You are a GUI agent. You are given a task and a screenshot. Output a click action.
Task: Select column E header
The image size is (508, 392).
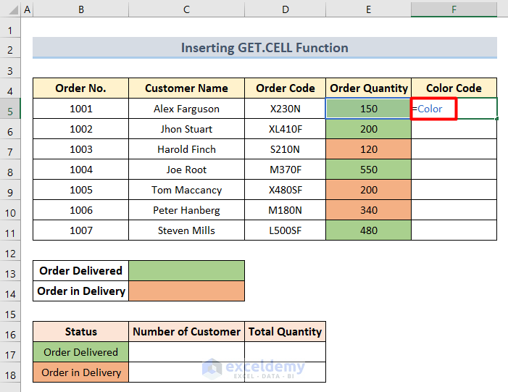click(368, 9)
